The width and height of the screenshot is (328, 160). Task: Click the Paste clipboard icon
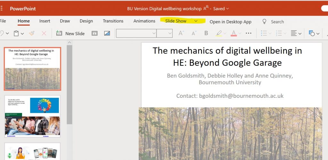(16, 33)
